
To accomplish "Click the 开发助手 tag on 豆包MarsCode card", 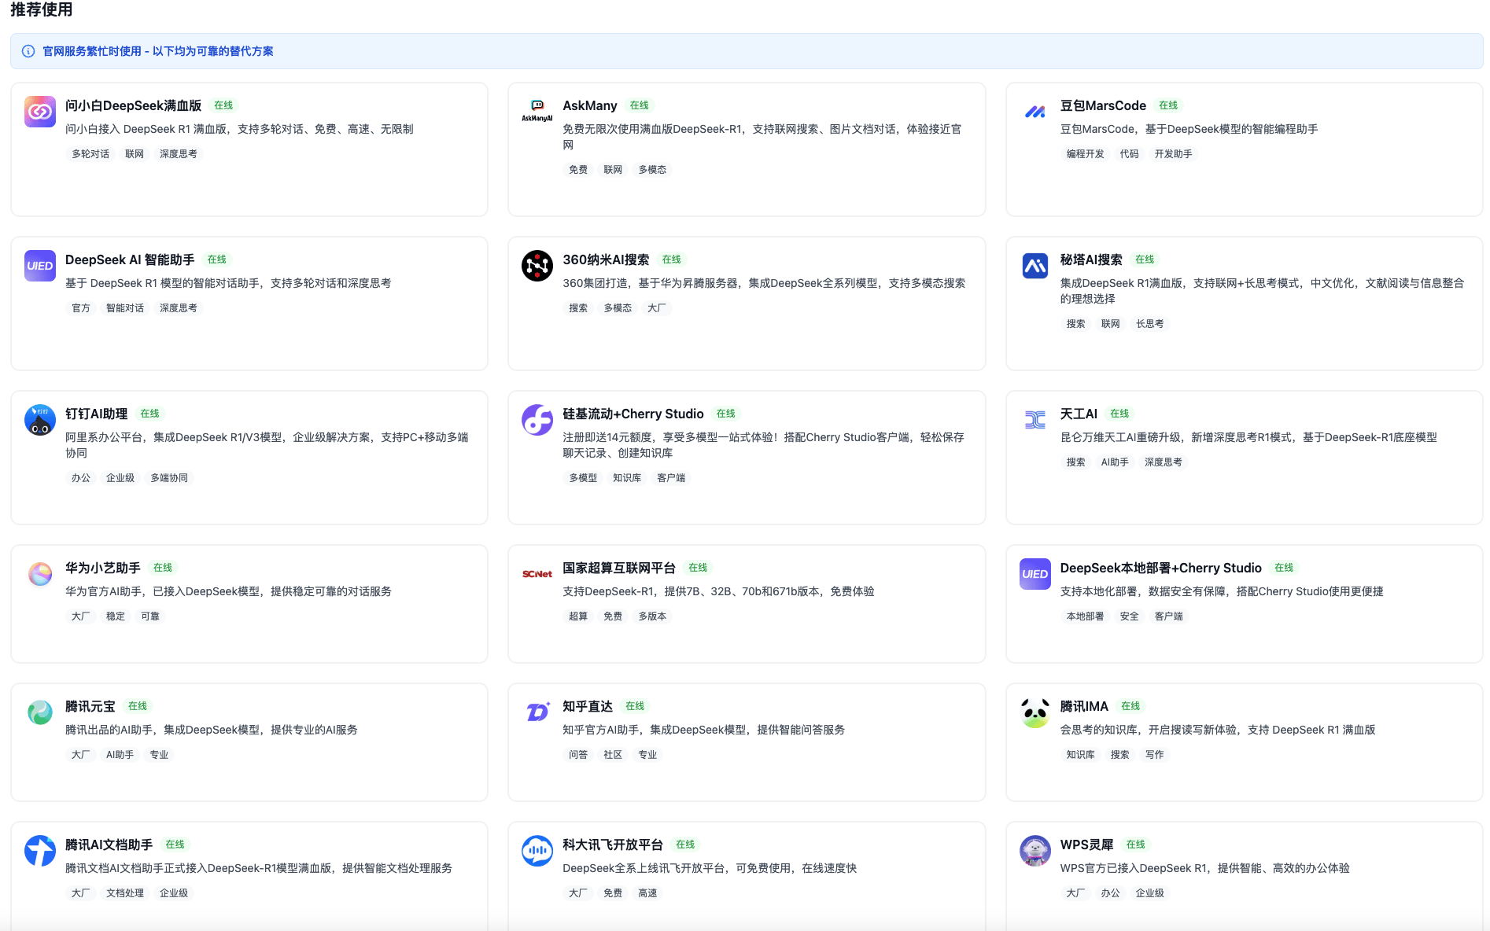I will (x=1173, y=154).
